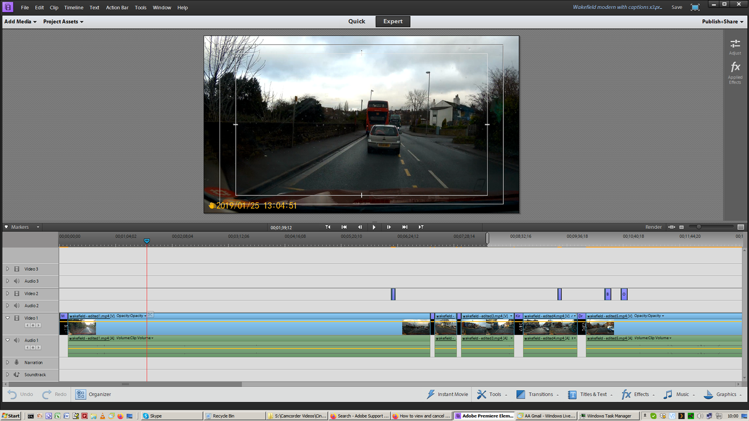Open the Clip menu
The width and height of the screenshot is (749, 421).
pos(54,8)
